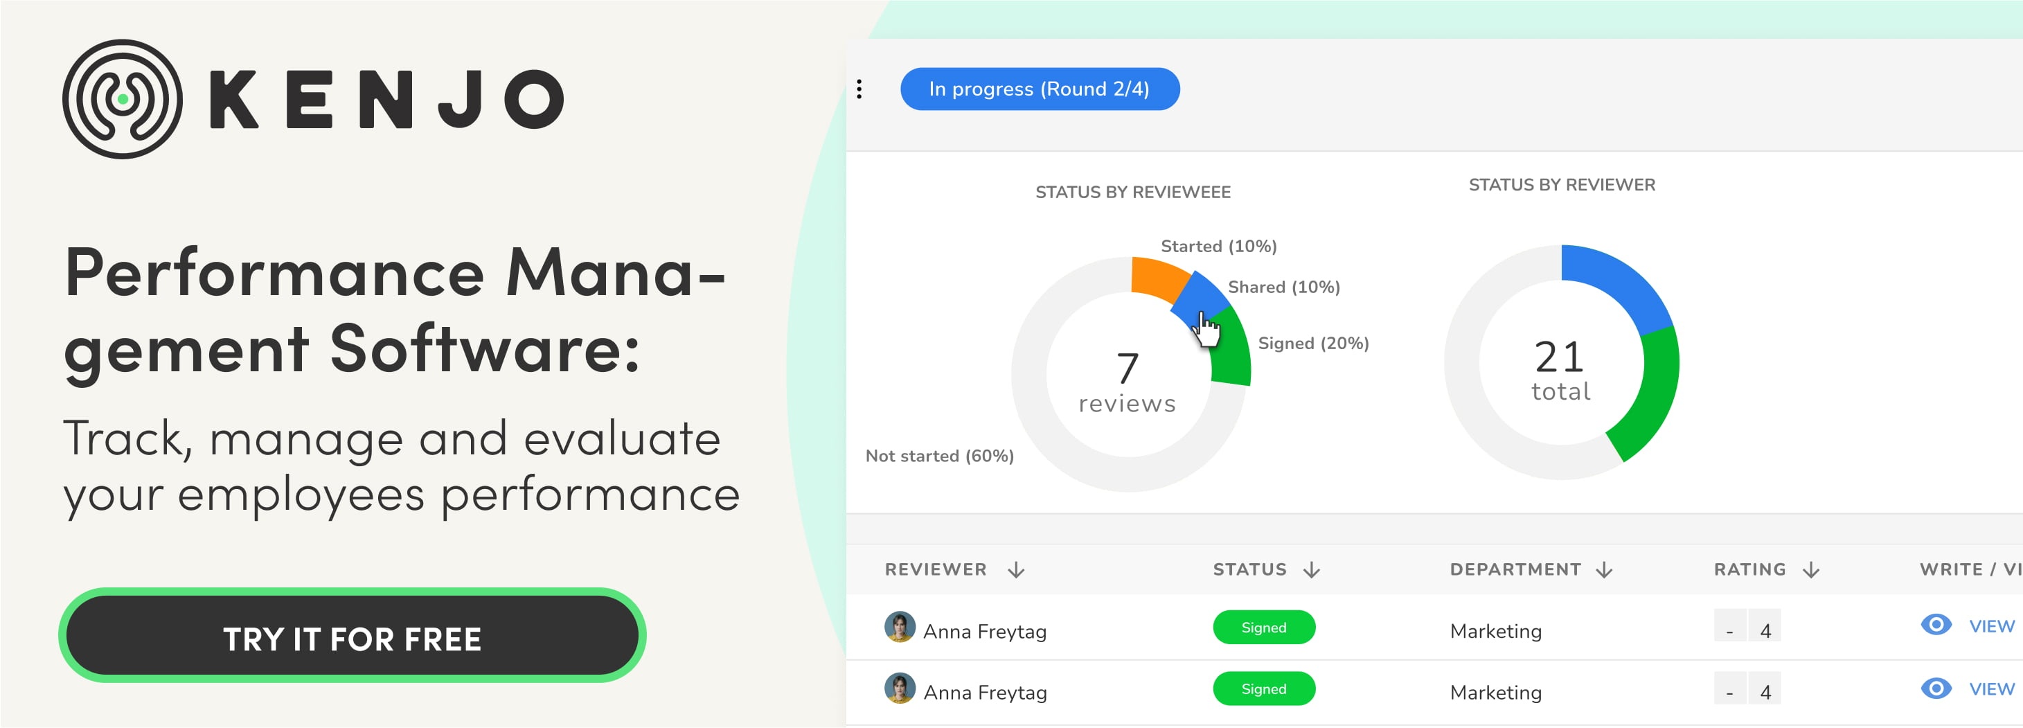The height and width of the screenshot is (728, 2023).
Task: Click the In progress (Round 2/4) pill
Action: (x=1039, y=89)
